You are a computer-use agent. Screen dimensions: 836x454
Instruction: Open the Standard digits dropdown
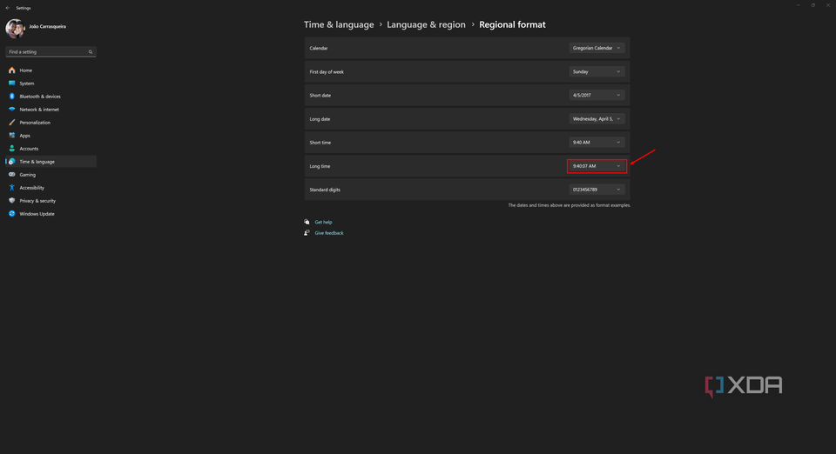(597, 190)
